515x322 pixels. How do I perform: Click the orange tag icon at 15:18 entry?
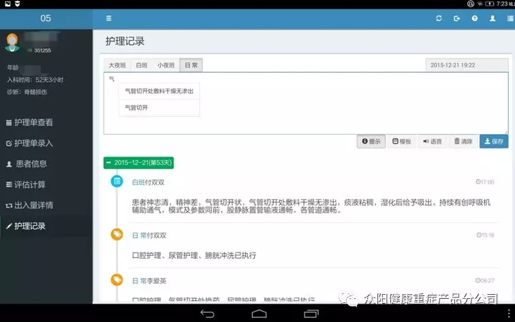[117, 234]
